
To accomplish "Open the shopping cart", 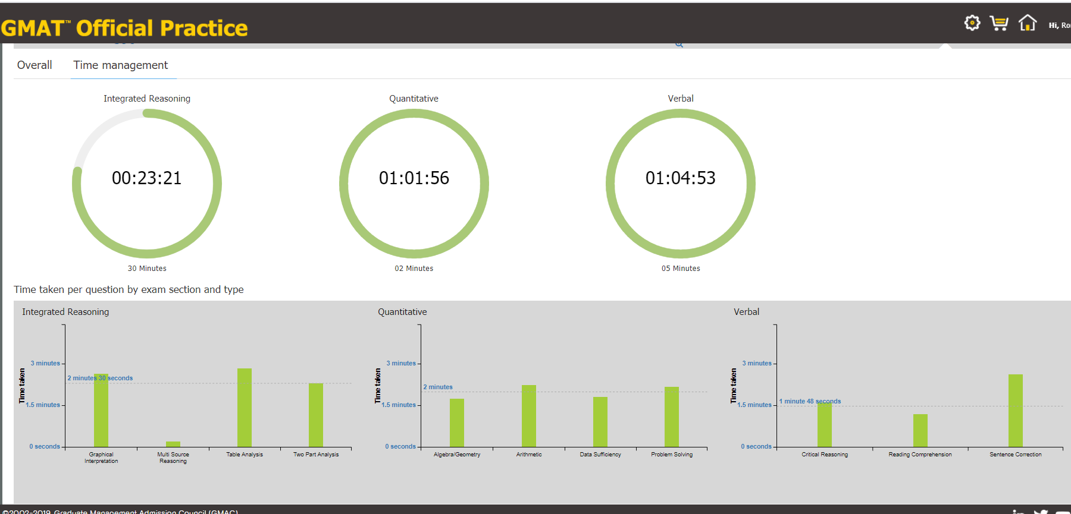I will 999,23.
